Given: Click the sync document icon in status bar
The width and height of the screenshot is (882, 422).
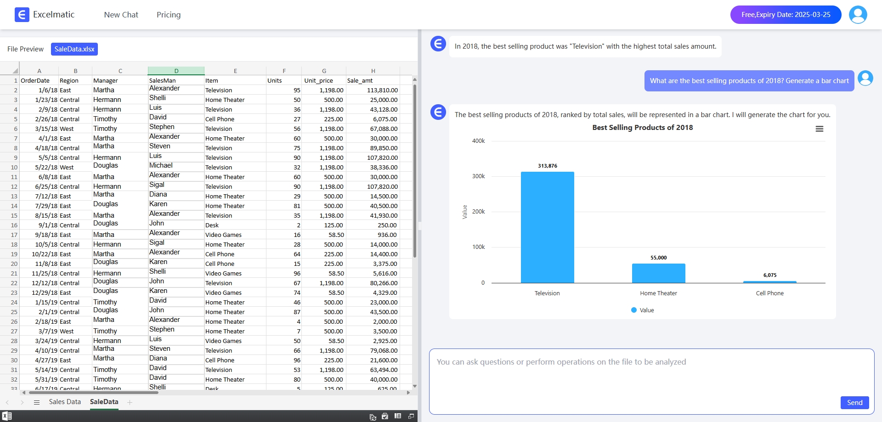Looking at the screenshot, I should [373, 416].
